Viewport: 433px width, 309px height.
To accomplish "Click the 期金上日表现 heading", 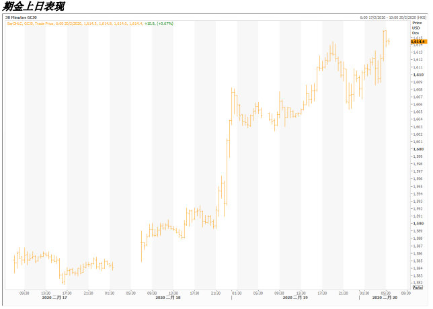I will (34, 6).
